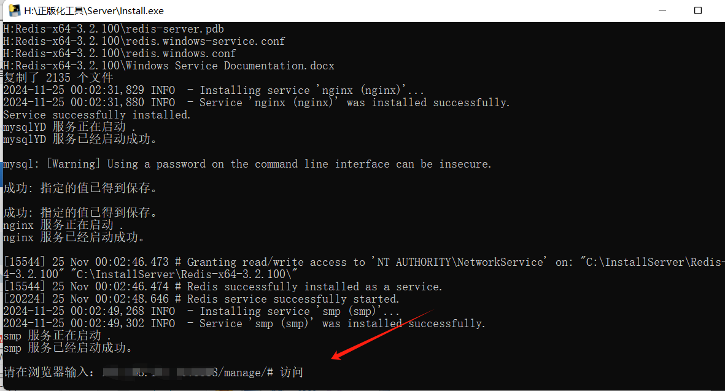Click the red arrow annotation
725x391 pixels.
tap(383, 334)
